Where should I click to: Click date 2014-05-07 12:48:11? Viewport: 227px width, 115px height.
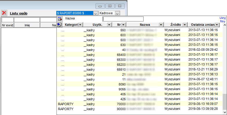[x=203, y=79]
